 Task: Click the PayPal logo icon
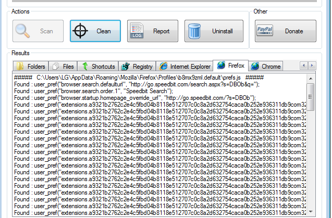264,31
